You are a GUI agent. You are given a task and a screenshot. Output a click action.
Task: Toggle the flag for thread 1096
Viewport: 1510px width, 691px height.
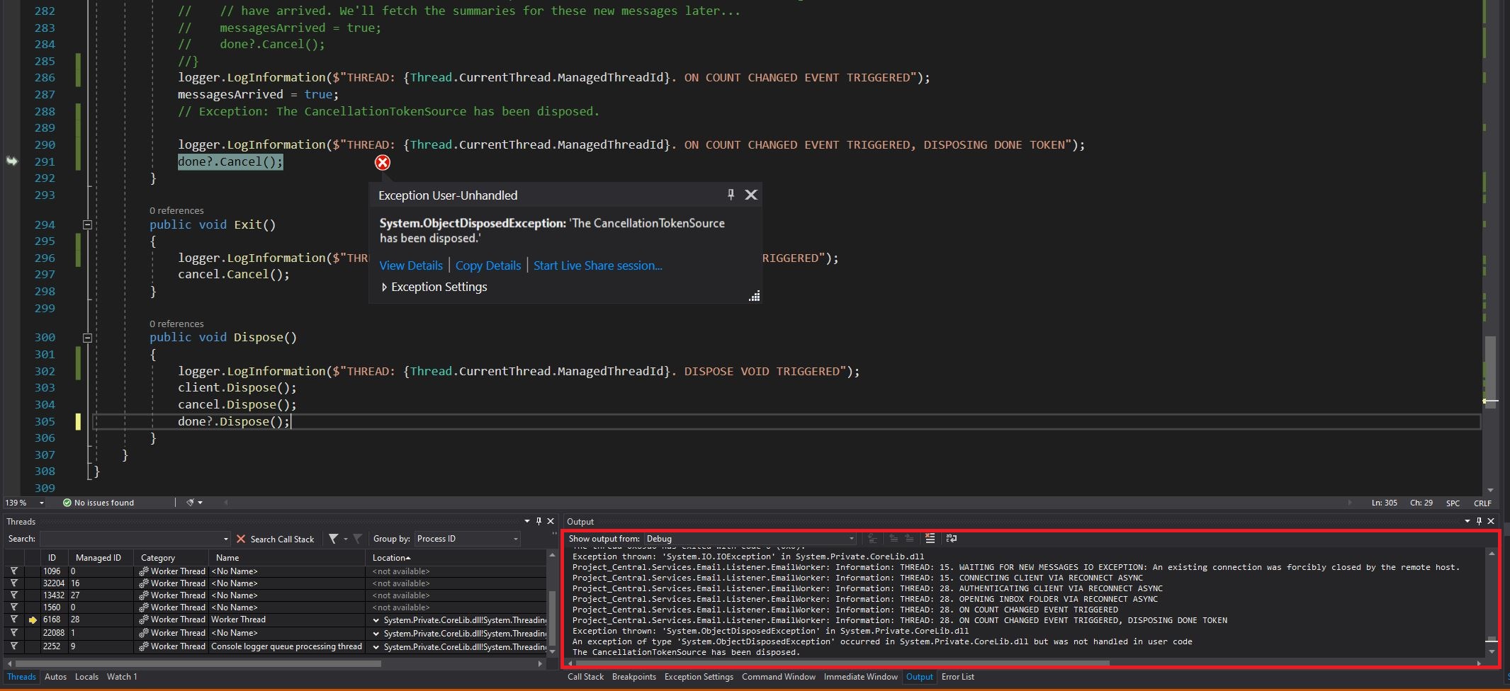[x=14, y=571]
